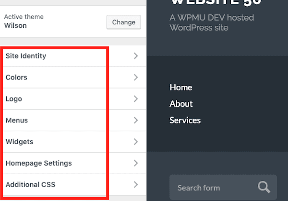
Task: Expand Site Identity using its chevron arrow
Action: click(136, 56)
